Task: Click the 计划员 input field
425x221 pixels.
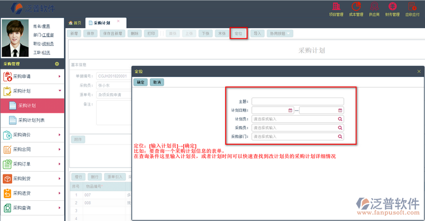Action: pyautogui.click(x=297, y=119)
